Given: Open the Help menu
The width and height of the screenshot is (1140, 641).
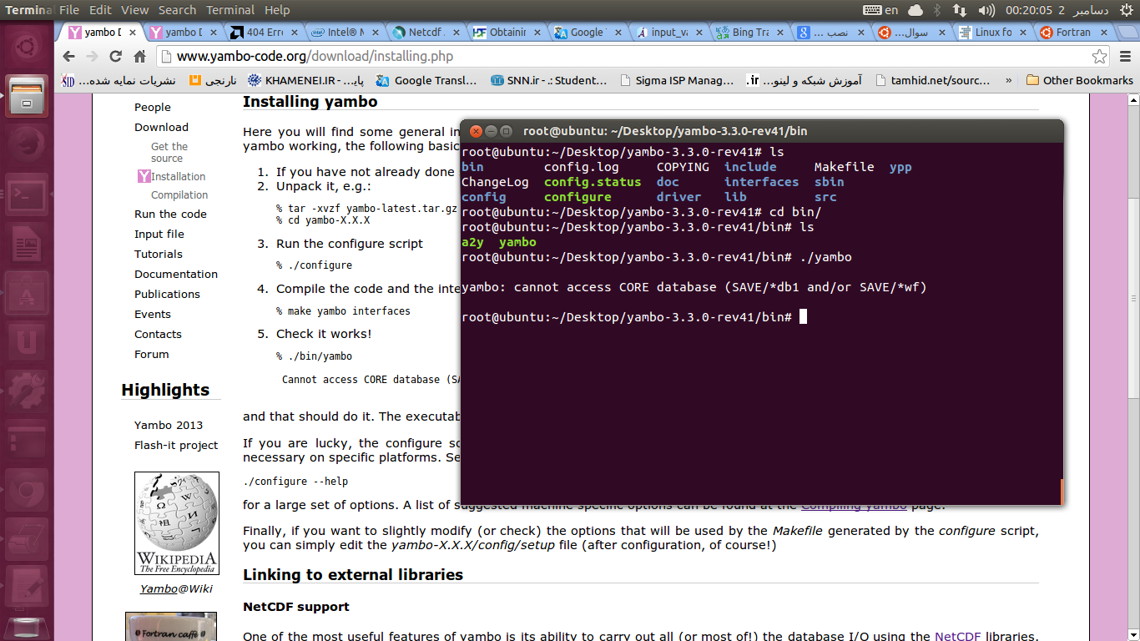Looking at the screenshot, I should pos(277,10).
